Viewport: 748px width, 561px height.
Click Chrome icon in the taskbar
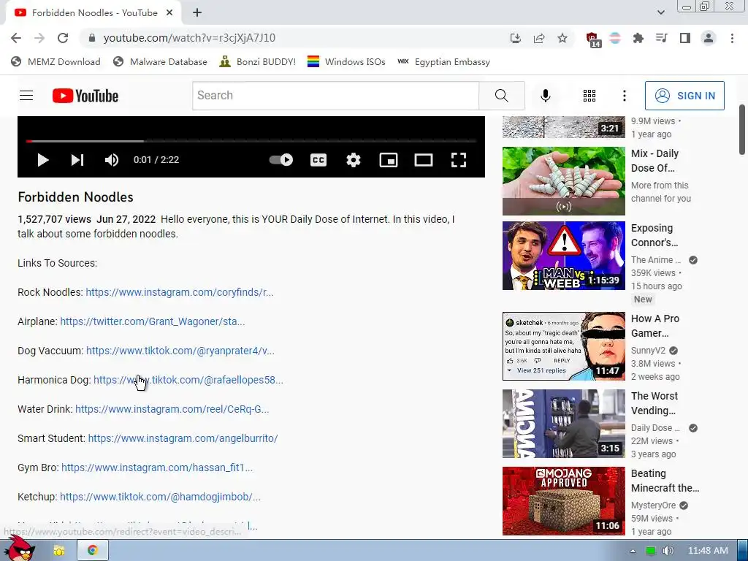[x=92, y=551]
